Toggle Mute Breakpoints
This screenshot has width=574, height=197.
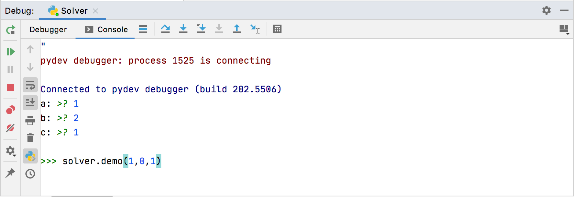click(11, 128)
